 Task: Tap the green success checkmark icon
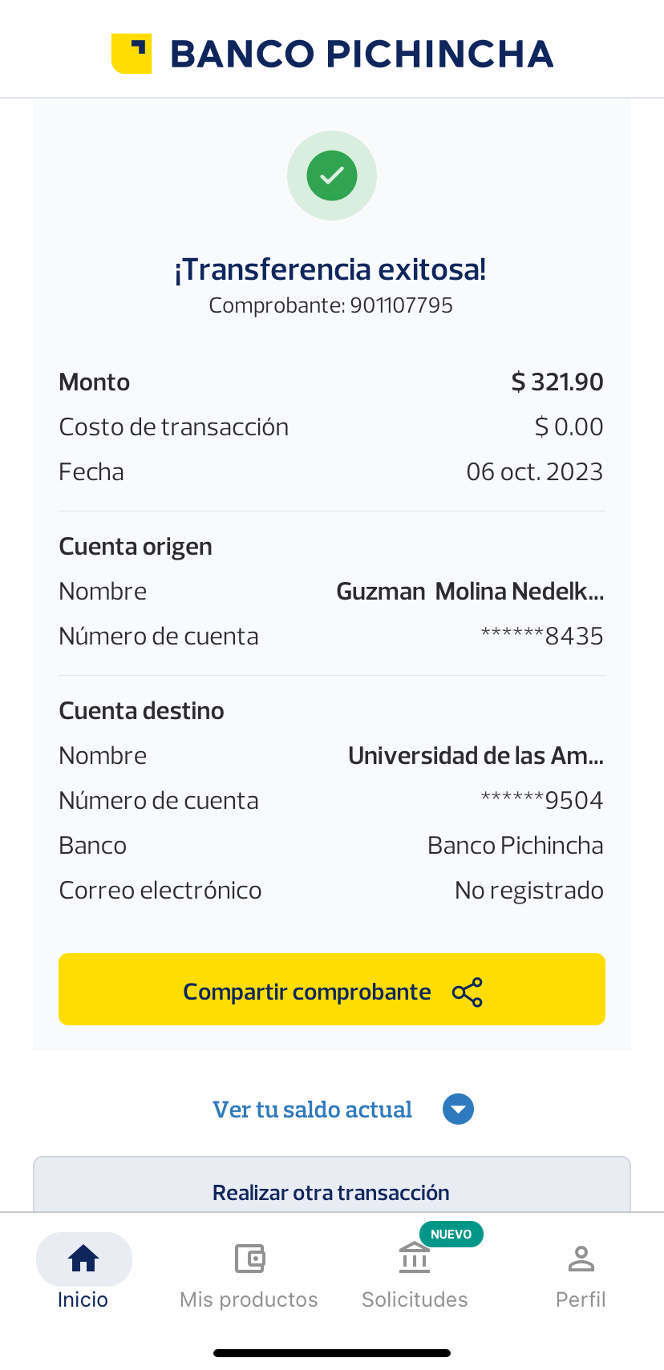click(x=332, y=176)
